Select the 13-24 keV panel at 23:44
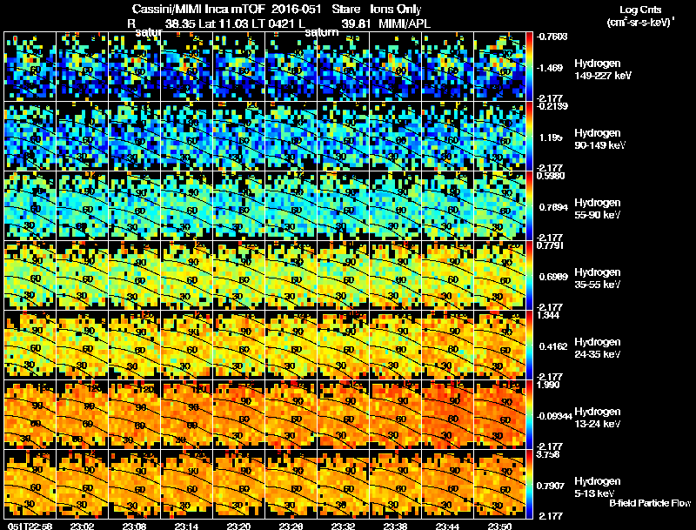 coord(447,415)
